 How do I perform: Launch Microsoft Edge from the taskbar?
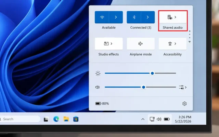tap(56, 119)
